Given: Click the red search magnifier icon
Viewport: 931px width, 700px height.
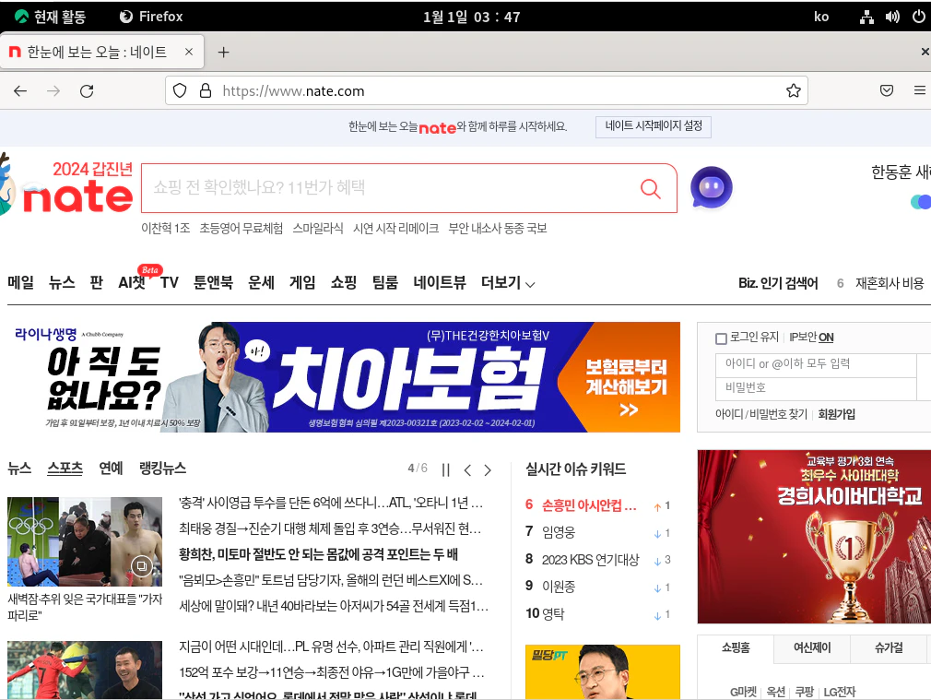Looking at the screenshot, I should point(650,188).
